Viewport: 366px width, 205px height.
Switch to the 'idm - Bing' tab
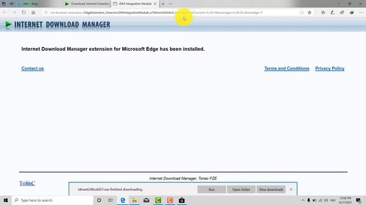(39, 4)
